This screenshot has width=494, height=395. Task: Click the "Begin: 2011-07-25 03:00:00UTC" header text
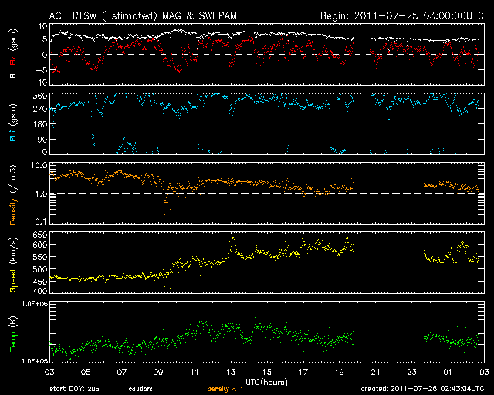coord(402,15)
